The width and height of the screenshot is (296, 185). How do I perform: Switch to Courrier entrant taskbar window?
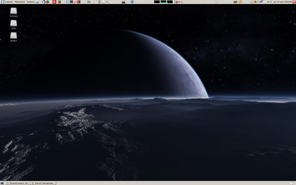click(18, 183)
